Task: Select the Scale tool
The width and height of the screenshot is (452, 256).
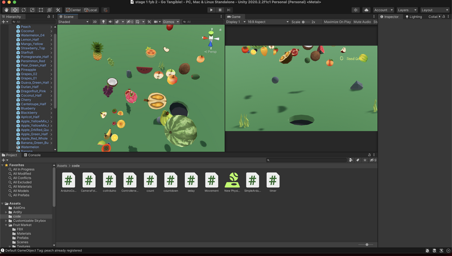Action: [32, 10]
